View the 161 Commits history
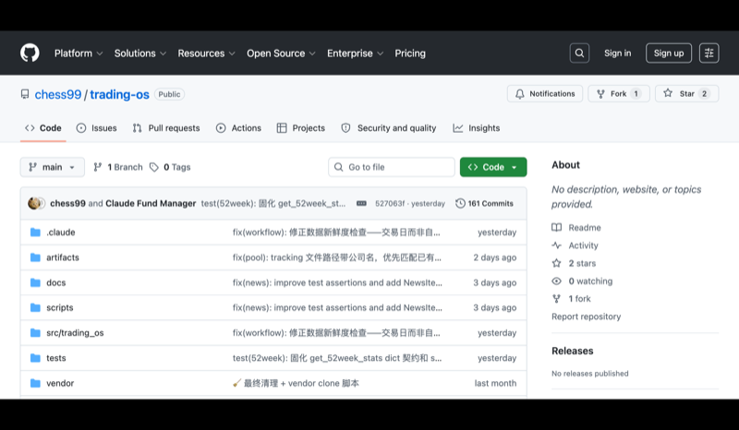 tap(484, 203)
